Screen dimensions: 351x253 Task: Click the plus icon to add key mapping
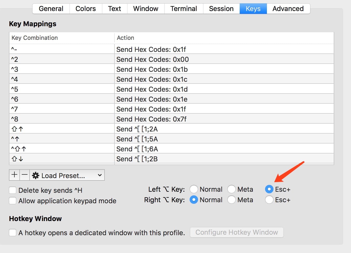coord(14,175)
